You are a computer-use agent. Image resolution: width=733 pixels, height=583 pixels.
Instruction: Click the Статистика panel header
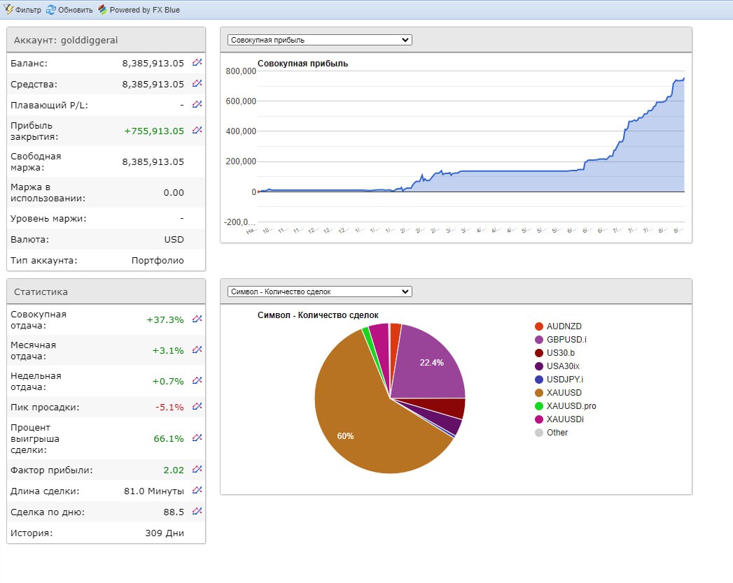(106, 291)
